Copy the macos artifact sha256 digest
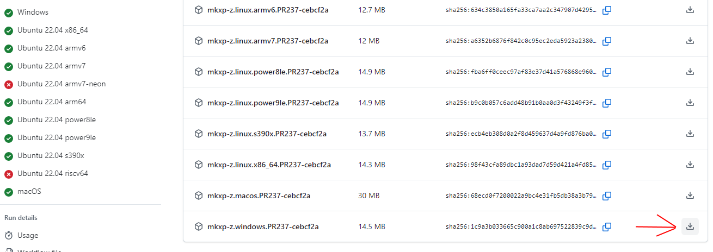The image size is (713, 252). [607, 196]
